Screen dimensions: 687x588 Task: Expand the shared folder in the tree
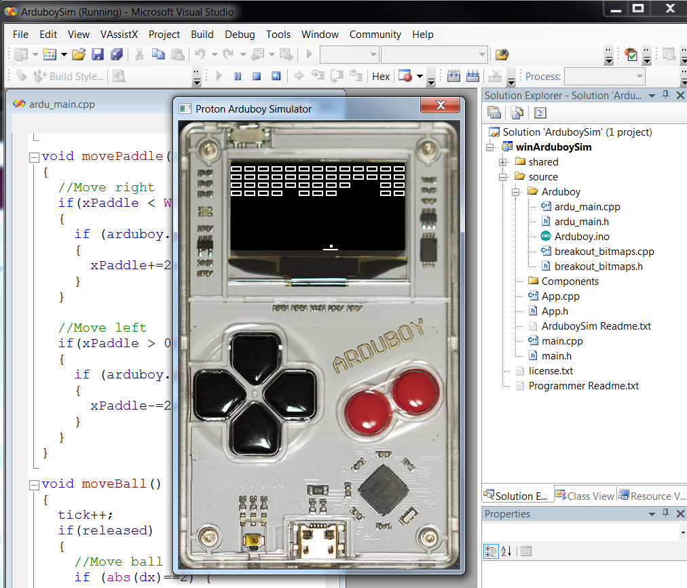(x=502, y=162)
